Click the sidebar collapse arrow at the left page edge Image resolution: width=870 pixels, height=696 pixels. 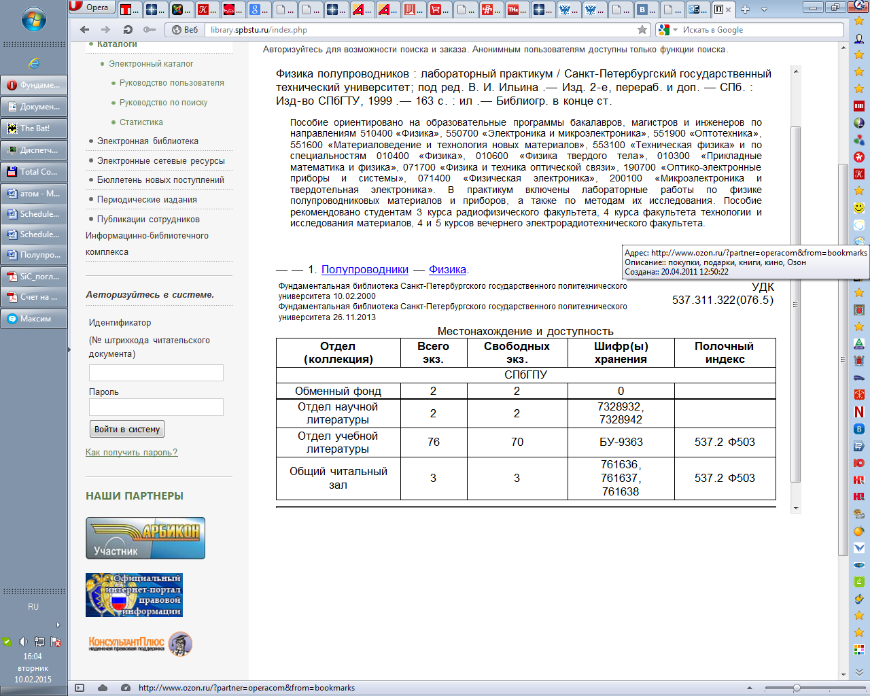point(69,350)
